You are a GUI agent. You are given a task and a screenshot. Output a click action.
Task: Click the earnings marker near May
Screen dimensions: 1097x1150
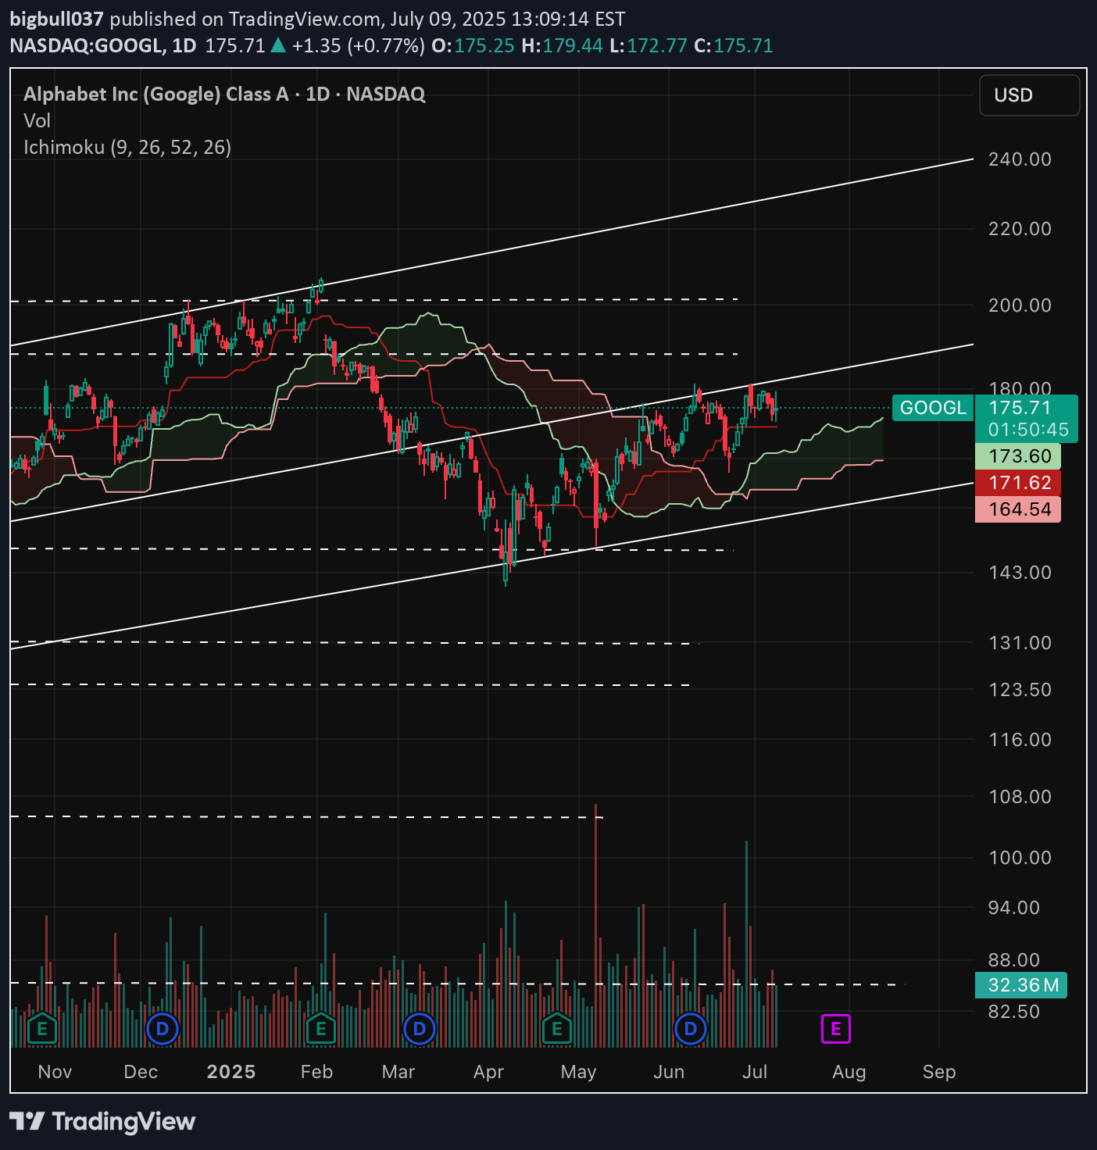[x=557, y=1029]
